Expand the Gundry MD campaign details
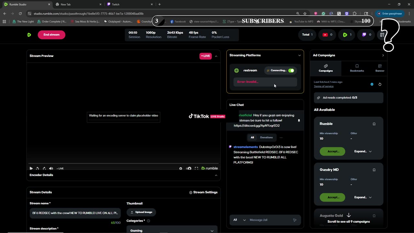This screenshot has height=233, width=414. [363, 197]
